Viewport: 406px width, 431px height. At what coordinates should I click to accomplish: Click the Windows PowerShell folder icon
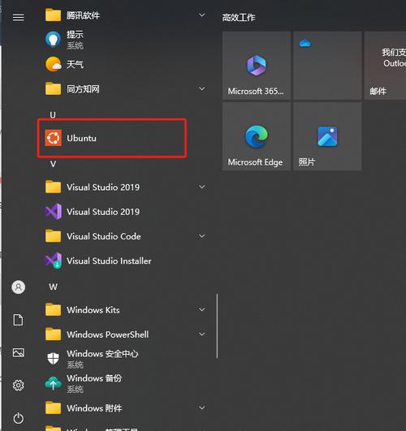coord(53,334)
